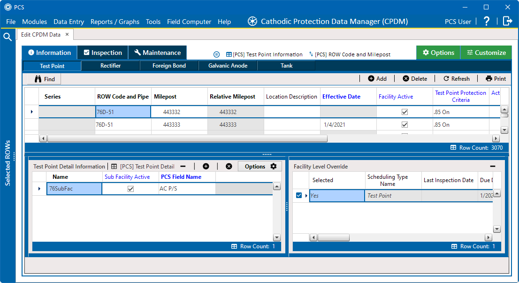The height and width of the screenshot is (283, 519).
Task: Click the Customize button
Action: [x=486, y=53]
